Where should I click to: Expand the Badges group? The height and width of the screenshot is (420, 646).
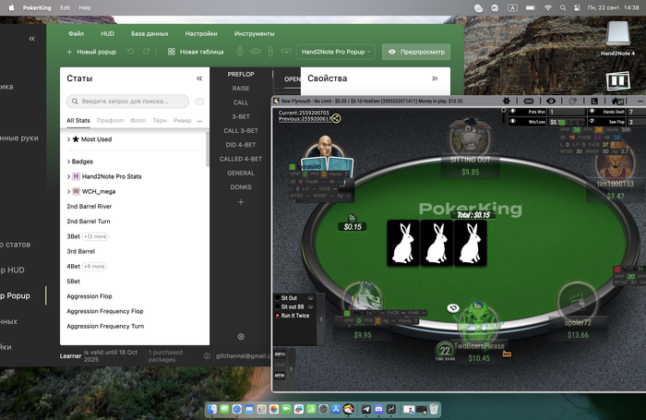pos(69,162)
